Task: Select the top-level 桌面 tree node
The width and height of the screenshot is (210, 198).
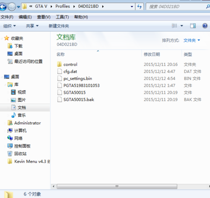Action: [x=15, y=77]
